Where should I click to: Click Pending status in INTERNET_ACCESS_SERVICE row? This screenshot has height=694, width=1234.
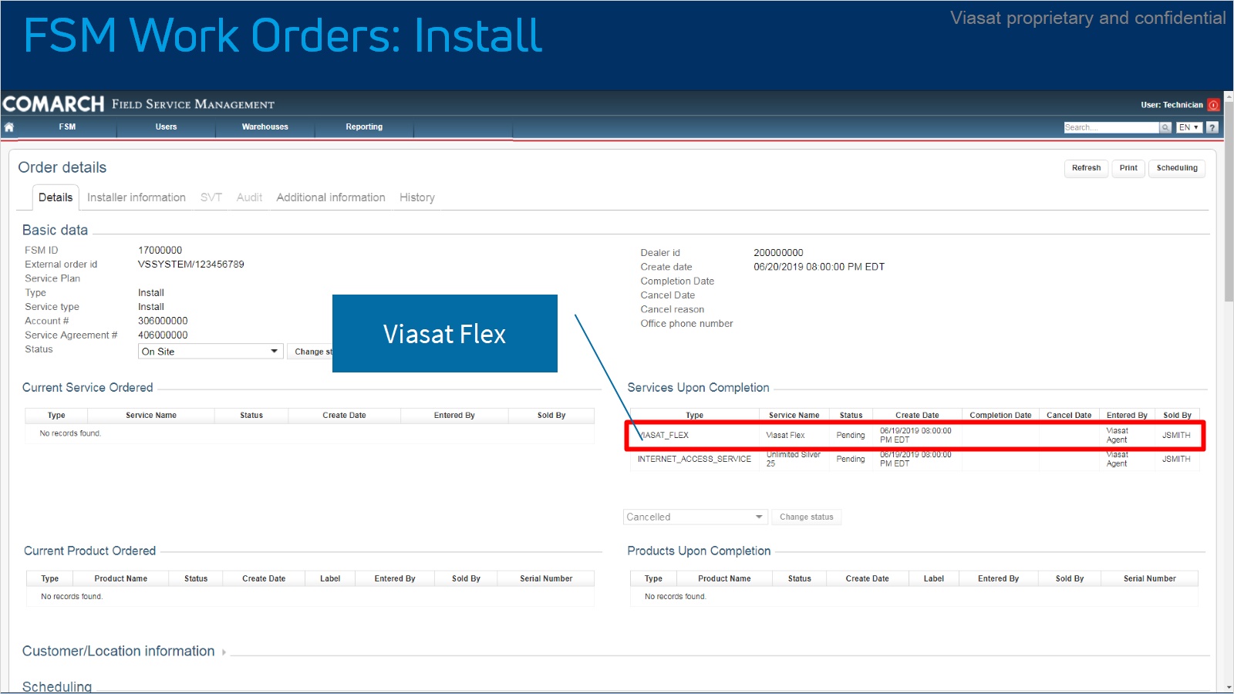(x=851, y=460)
